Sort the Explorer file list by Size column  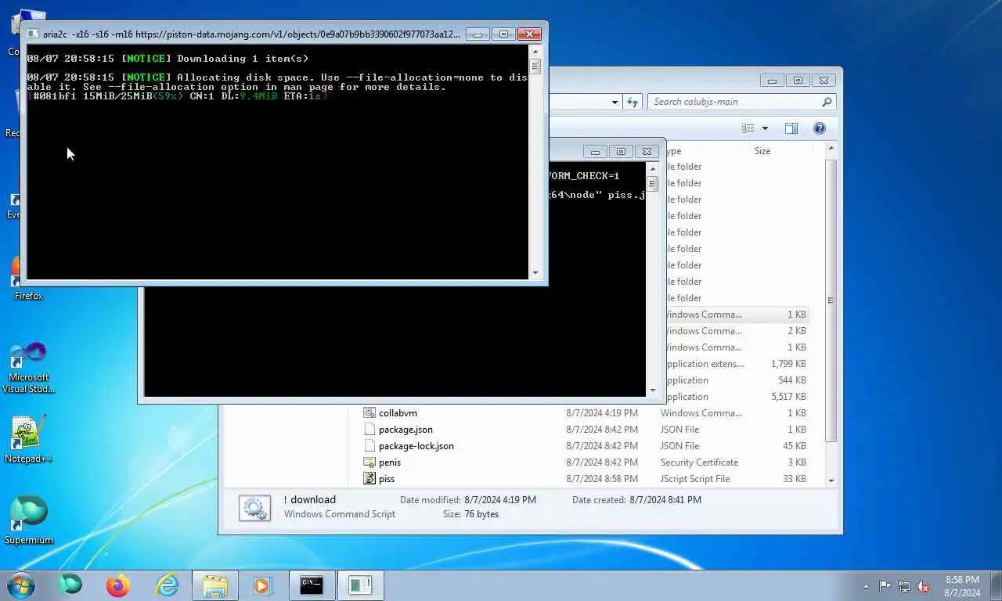762,151
